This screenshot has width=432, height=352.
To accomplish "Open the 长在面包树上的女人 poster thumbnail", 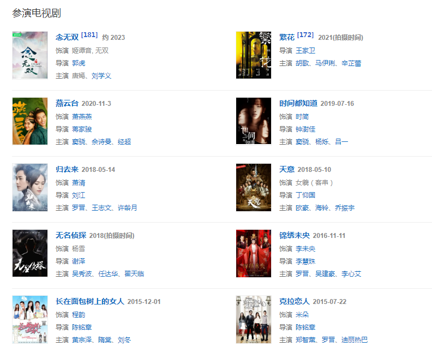I will click(x=30, y=319).
